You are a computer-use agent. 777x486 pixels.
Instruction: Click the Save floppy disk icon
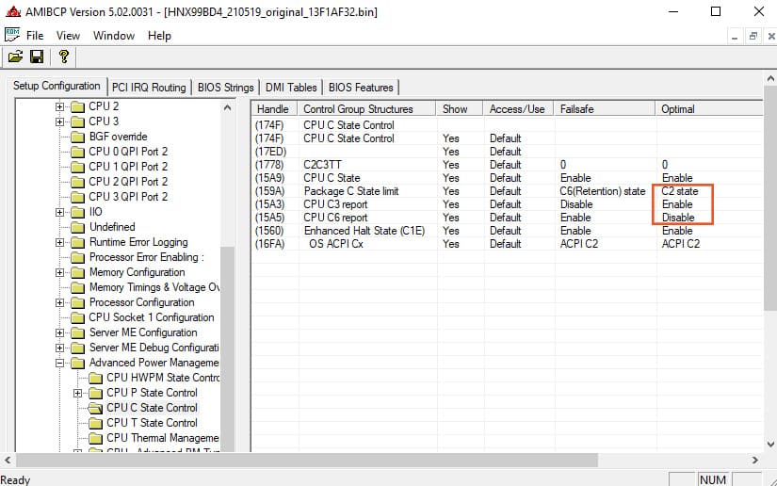37,57
